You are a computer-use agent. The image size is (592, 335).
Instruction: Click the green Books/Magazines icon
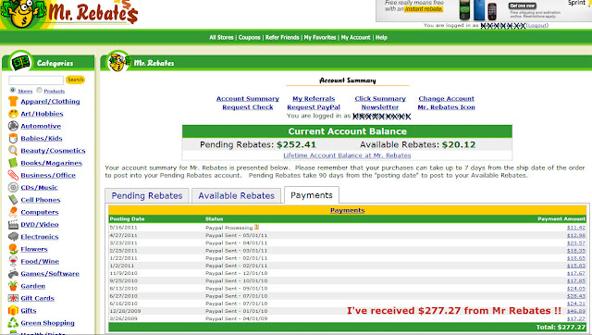point(13,163)
